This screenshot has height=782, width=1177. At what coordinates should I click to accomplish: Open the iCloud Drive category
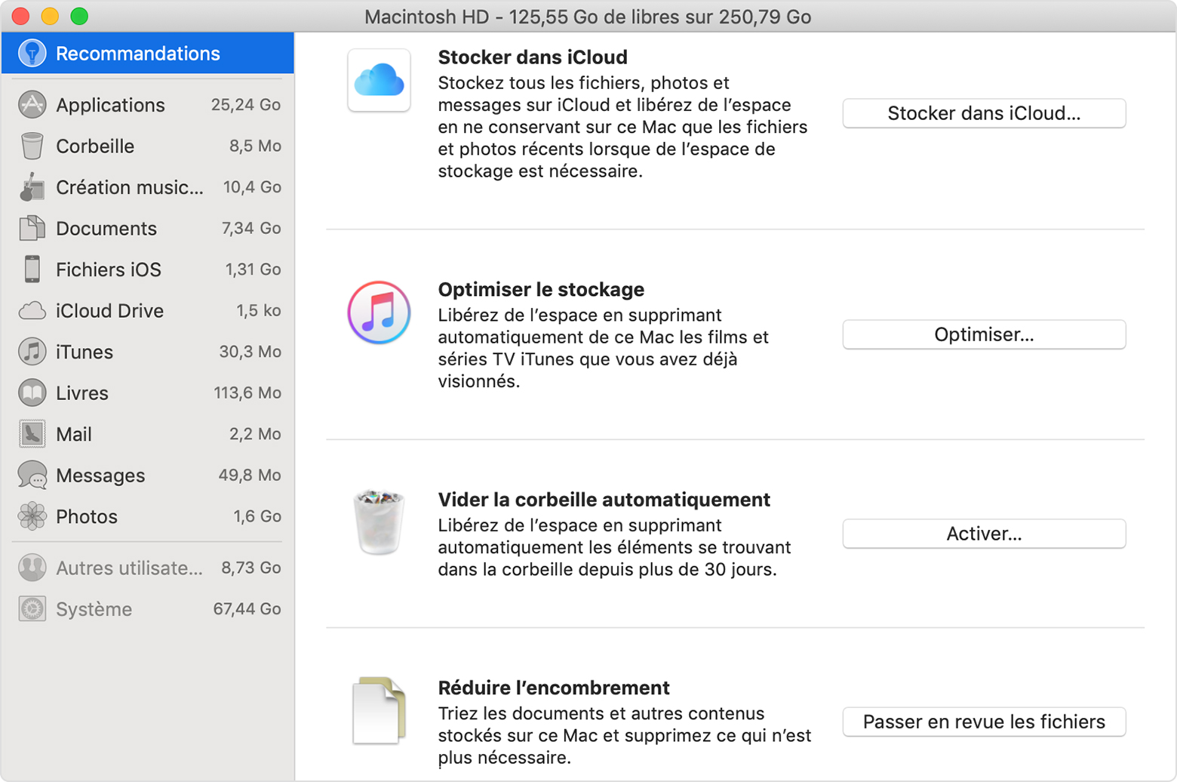click(x=148, y=310)
